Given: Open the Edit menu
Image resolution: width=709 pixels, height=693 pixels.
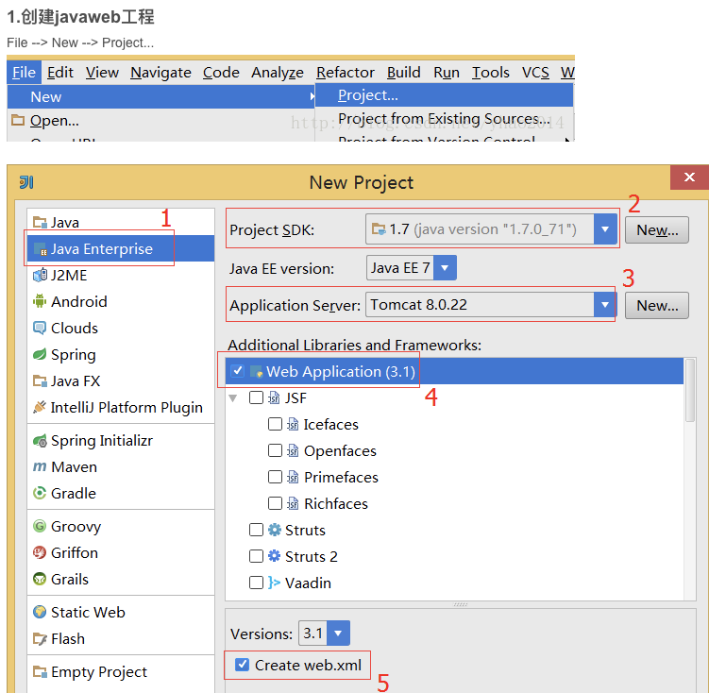Looking at the screenshot, I should (x=60, y=73).
